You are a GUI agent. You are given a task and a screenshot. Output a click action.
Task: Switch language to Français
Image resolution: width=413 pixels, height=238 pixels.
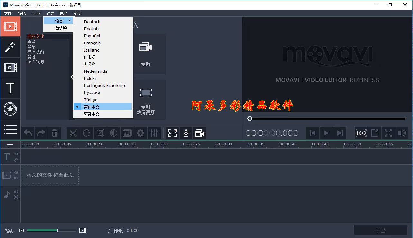tap(103, 43)
